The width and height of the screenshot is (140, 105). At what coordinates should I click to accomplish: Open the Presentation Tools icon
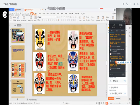(103, 17)
